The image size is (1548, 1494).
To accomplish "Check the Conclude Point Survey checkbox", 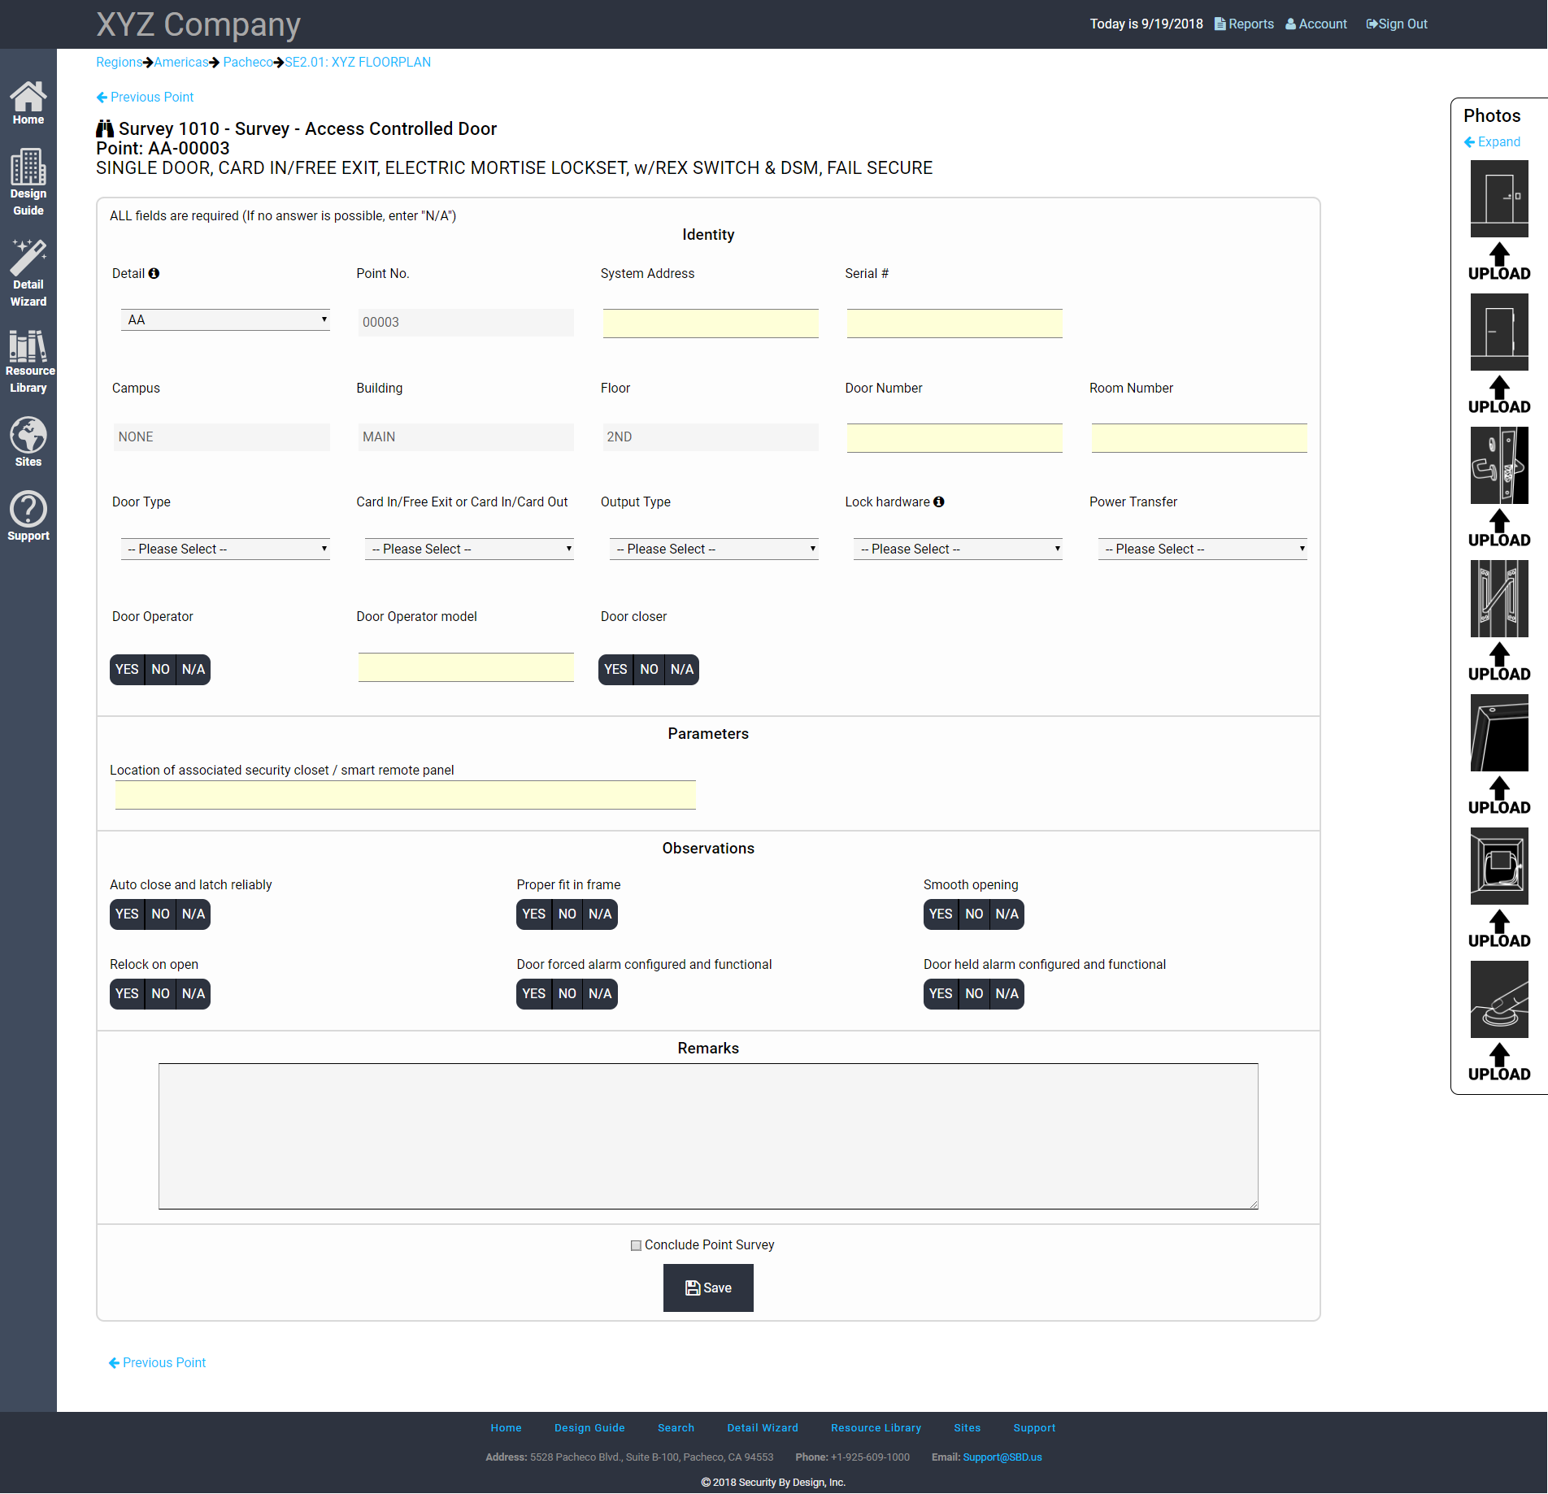I will pos(636,1245).
